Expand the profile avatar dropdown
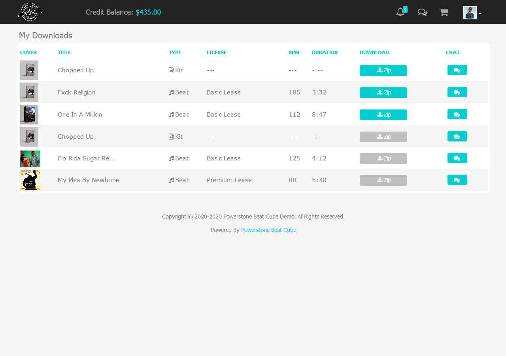506x356 pixels. (473, 12)
